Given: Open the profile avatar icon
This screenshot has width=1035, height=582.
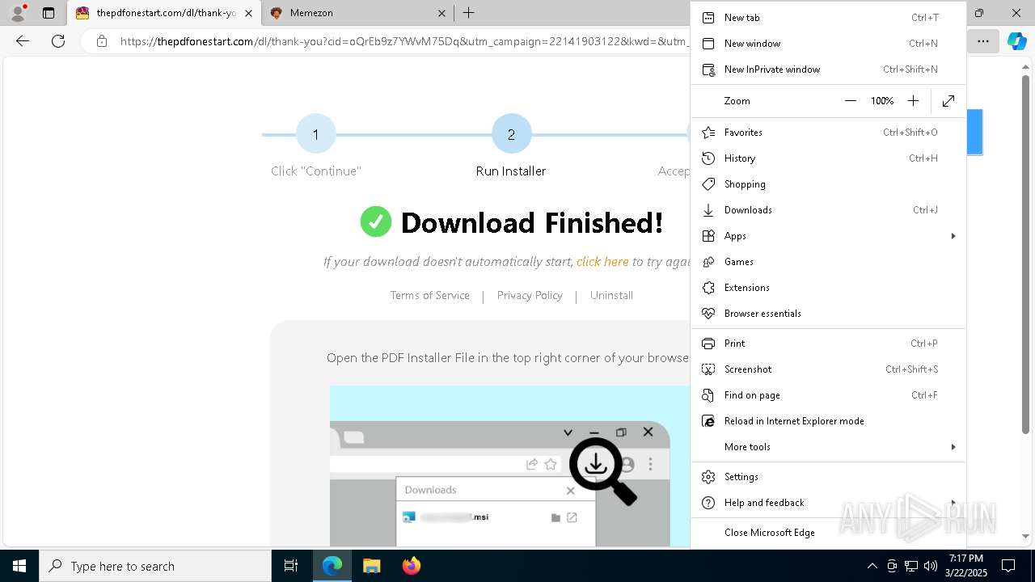Looking at the screenshot, I should pos(18,13).
